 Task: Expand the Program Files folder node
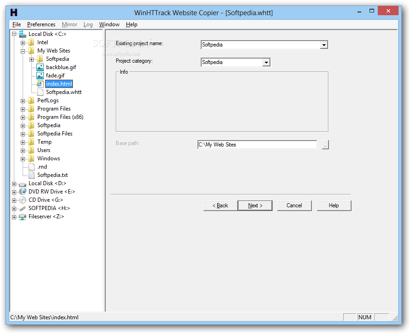(x=23, y=109)
